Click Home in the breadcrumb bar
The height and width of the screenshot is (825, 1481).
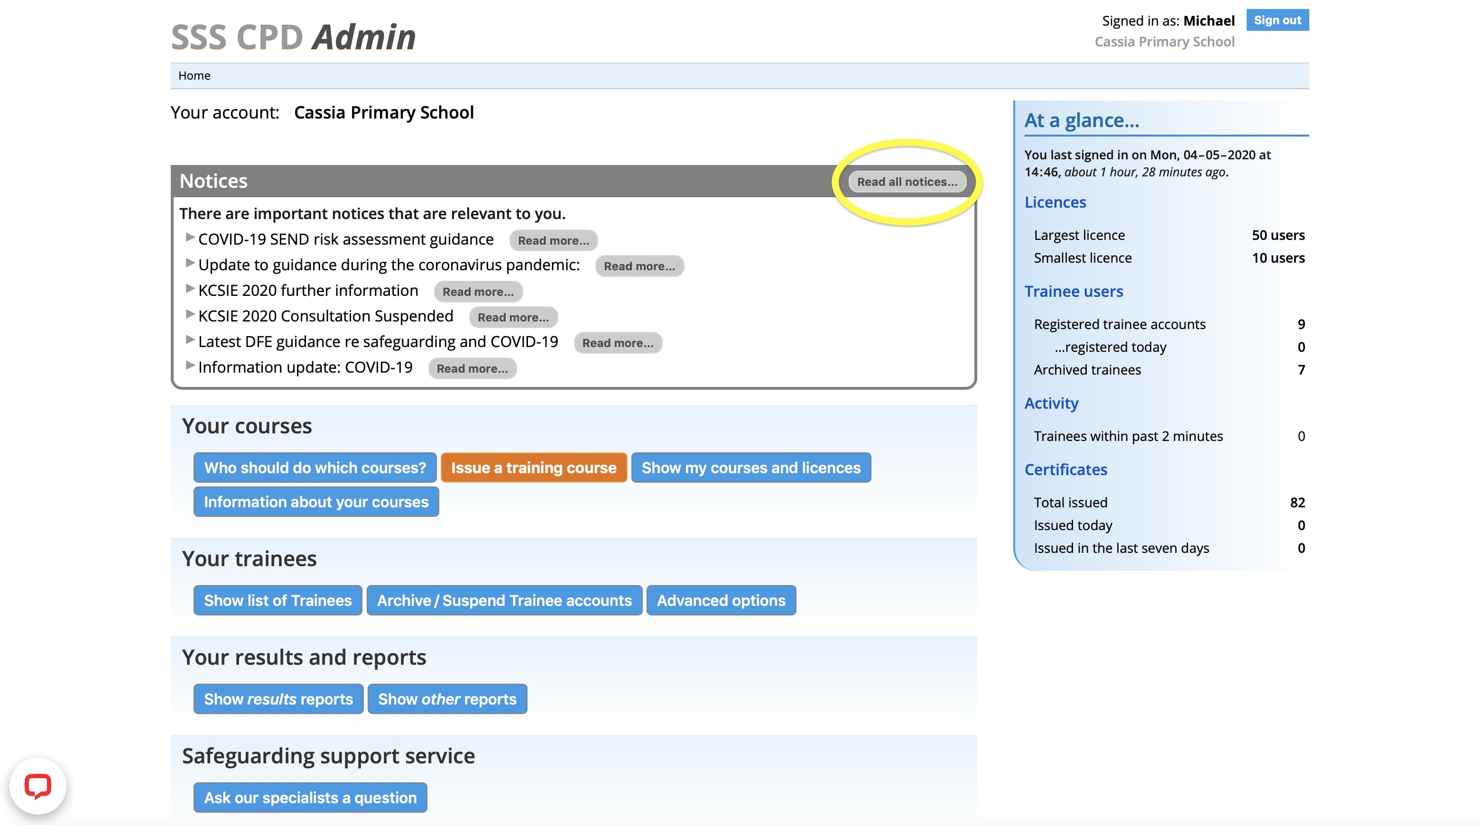194,76
